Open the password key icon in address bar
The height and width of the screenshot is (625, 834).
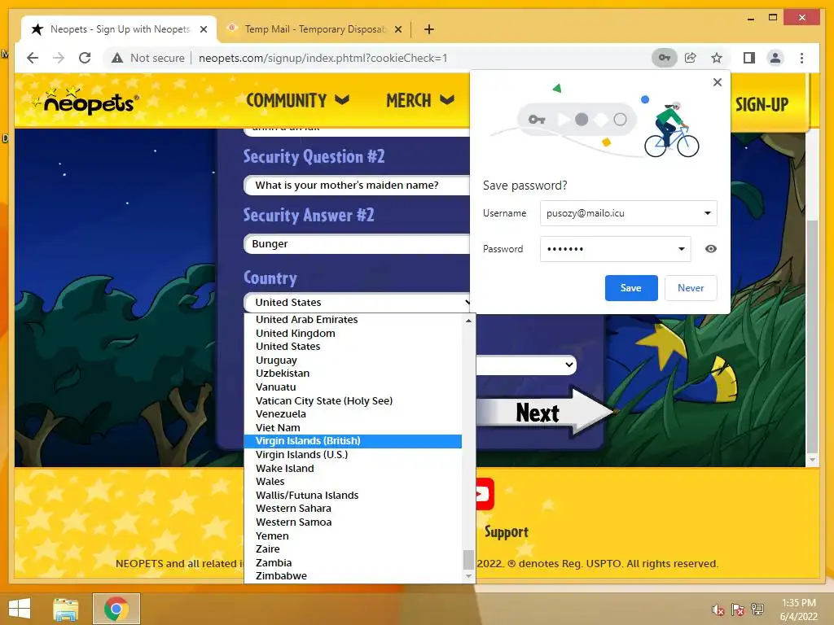coord(665,58)
